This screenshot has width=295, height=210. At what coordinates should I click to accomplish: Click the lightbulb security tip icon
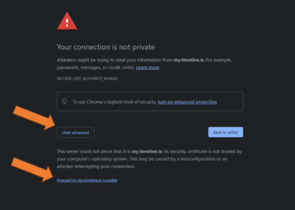coord(65,102)
